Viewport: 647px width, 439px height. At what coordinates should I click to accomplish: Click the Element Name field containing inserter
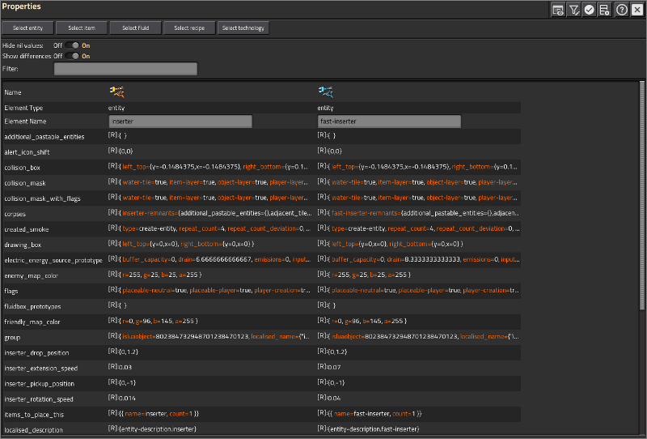180,121
